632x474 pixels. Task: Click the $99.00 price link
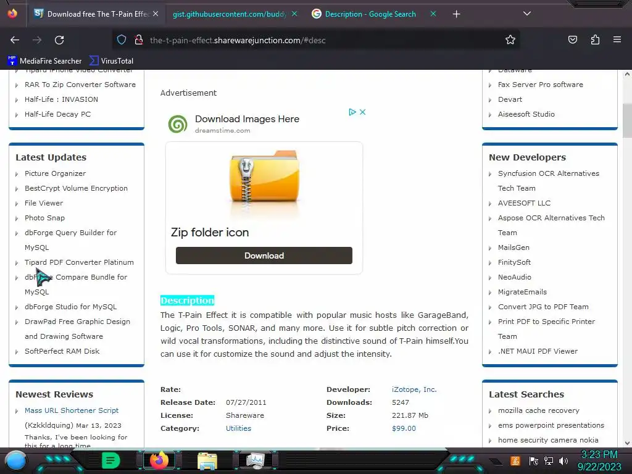404,428
